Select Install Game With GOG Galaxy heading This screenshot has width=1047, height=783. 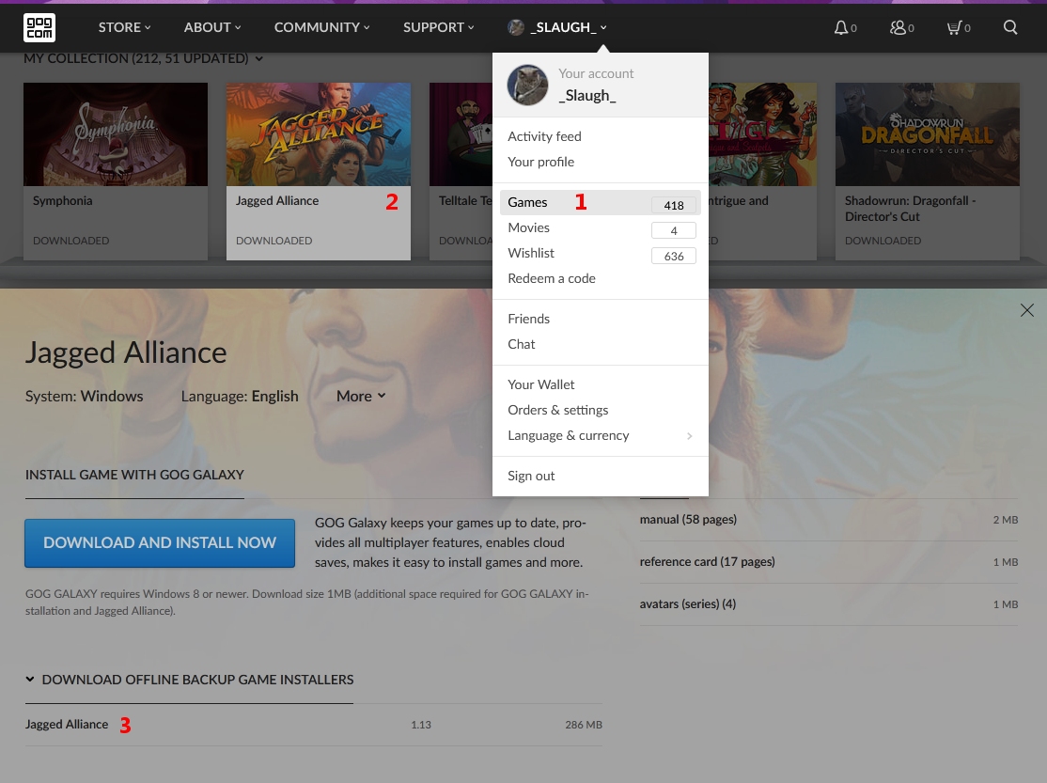[x=135, y=475]
